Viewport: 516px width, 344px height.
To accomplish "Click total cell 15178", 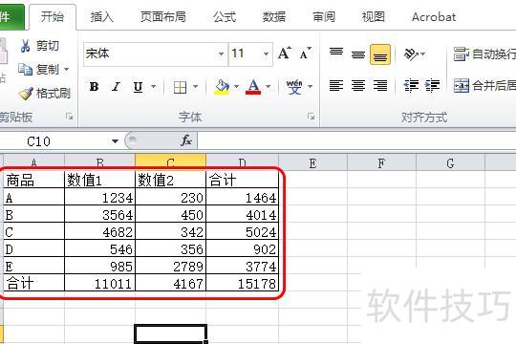I will (x=242, y=283).
